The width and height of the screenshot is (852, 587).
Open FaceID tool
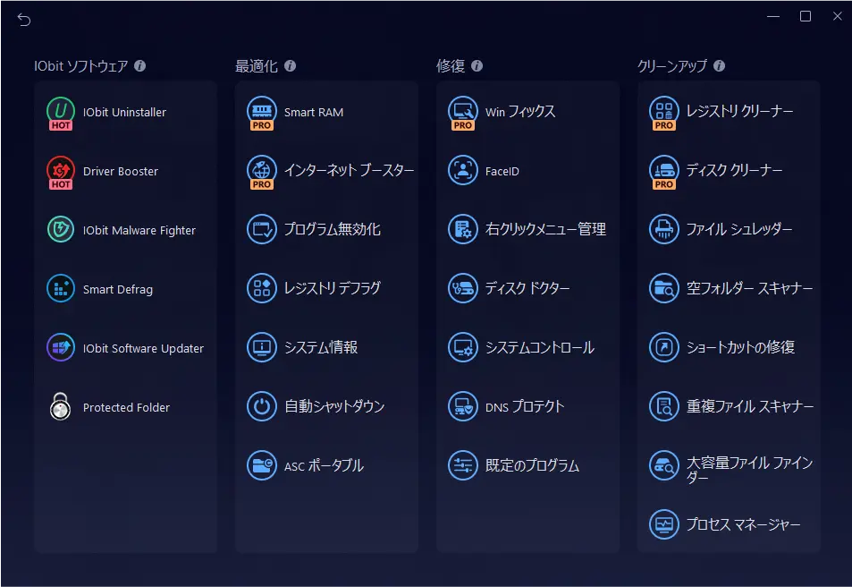493,170
